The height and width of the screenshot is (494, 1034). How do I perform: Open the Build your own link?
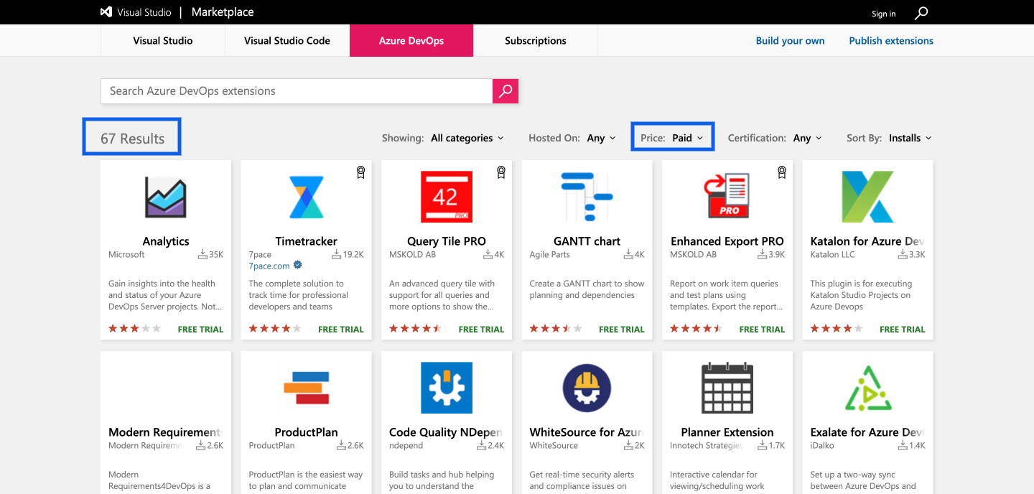pos(790,41)
